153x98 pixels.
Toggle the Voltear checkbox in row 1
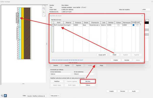[x=118, y=25]
